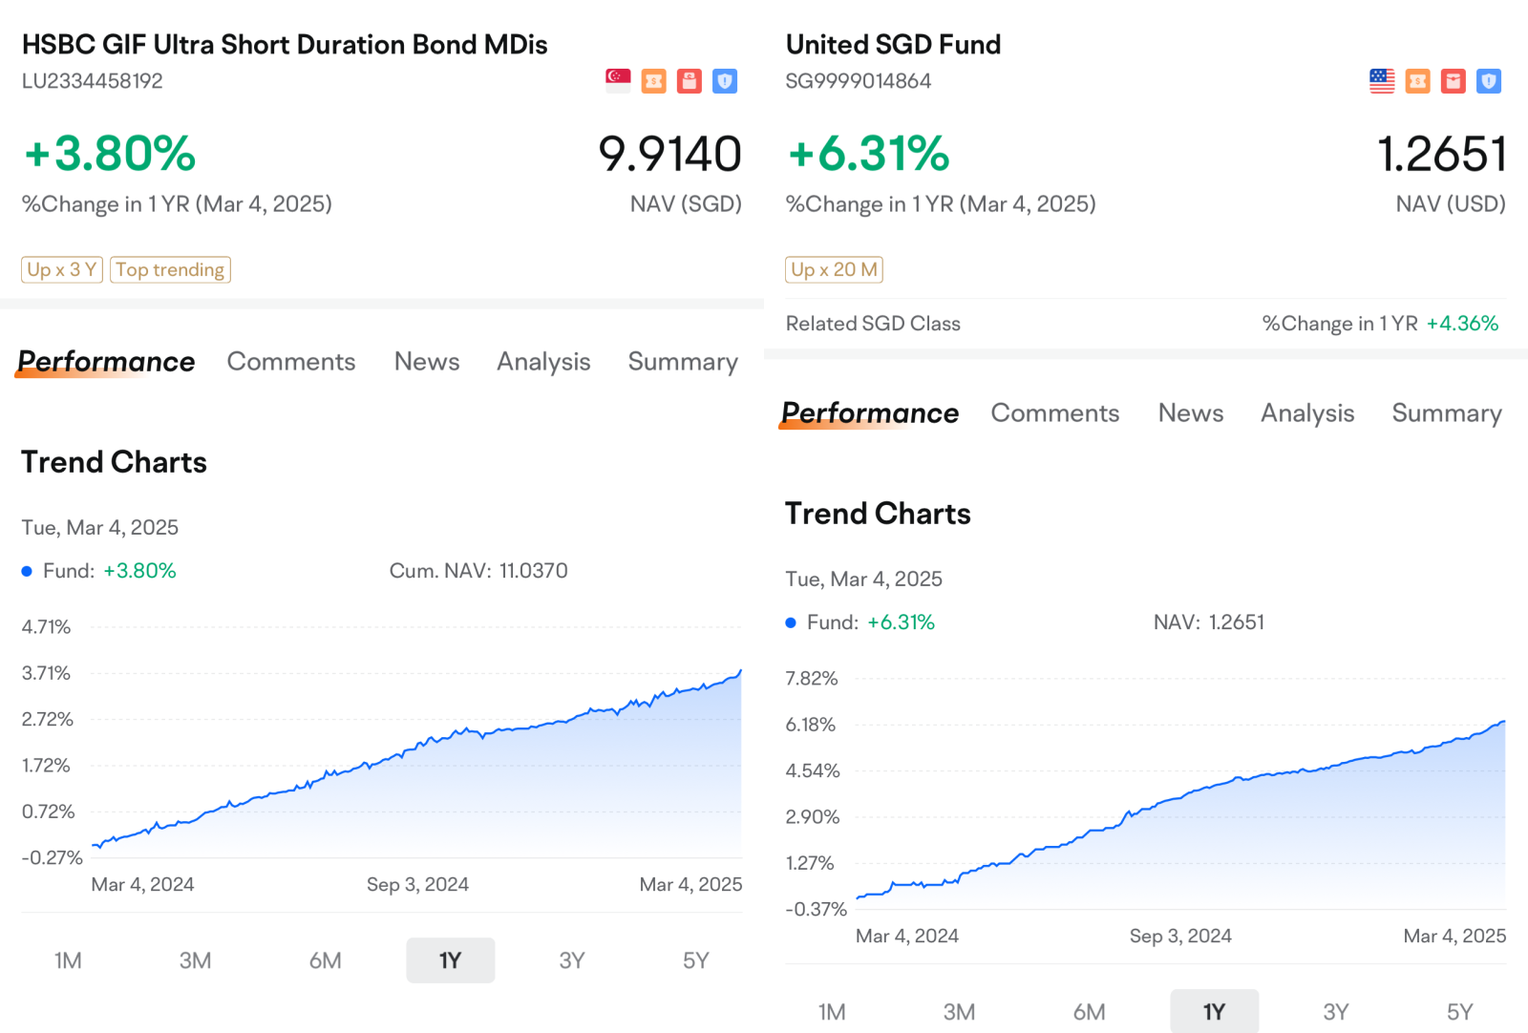Image resolution: width=1528 pixels, height=1033 pixels.
Task: Open Summary tab in United SGD Fund panel
Action: tap(1447, 413)
